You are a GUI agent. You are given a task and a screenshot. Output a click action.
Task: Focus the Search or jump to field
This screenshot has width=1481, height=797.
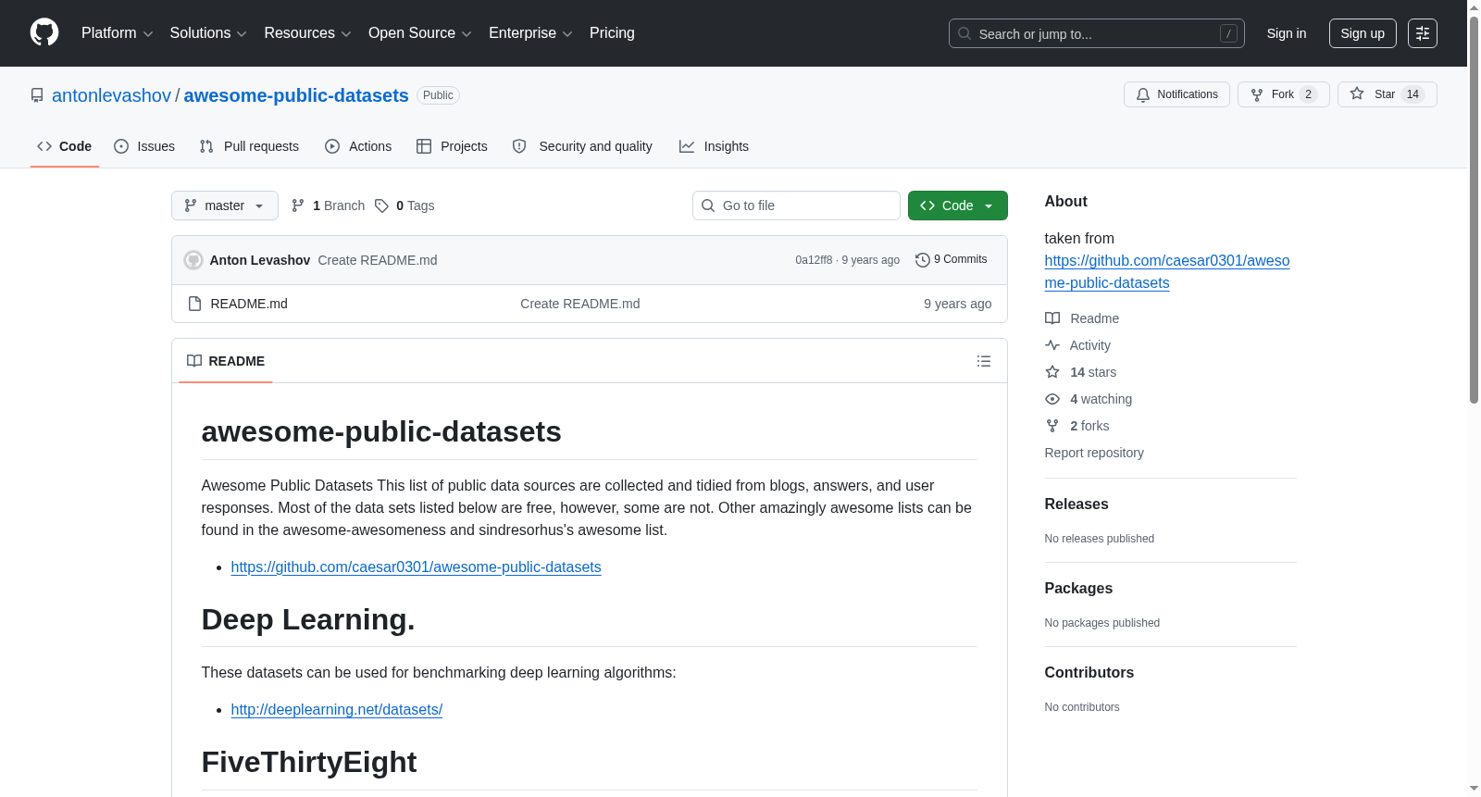(1096, 33)
